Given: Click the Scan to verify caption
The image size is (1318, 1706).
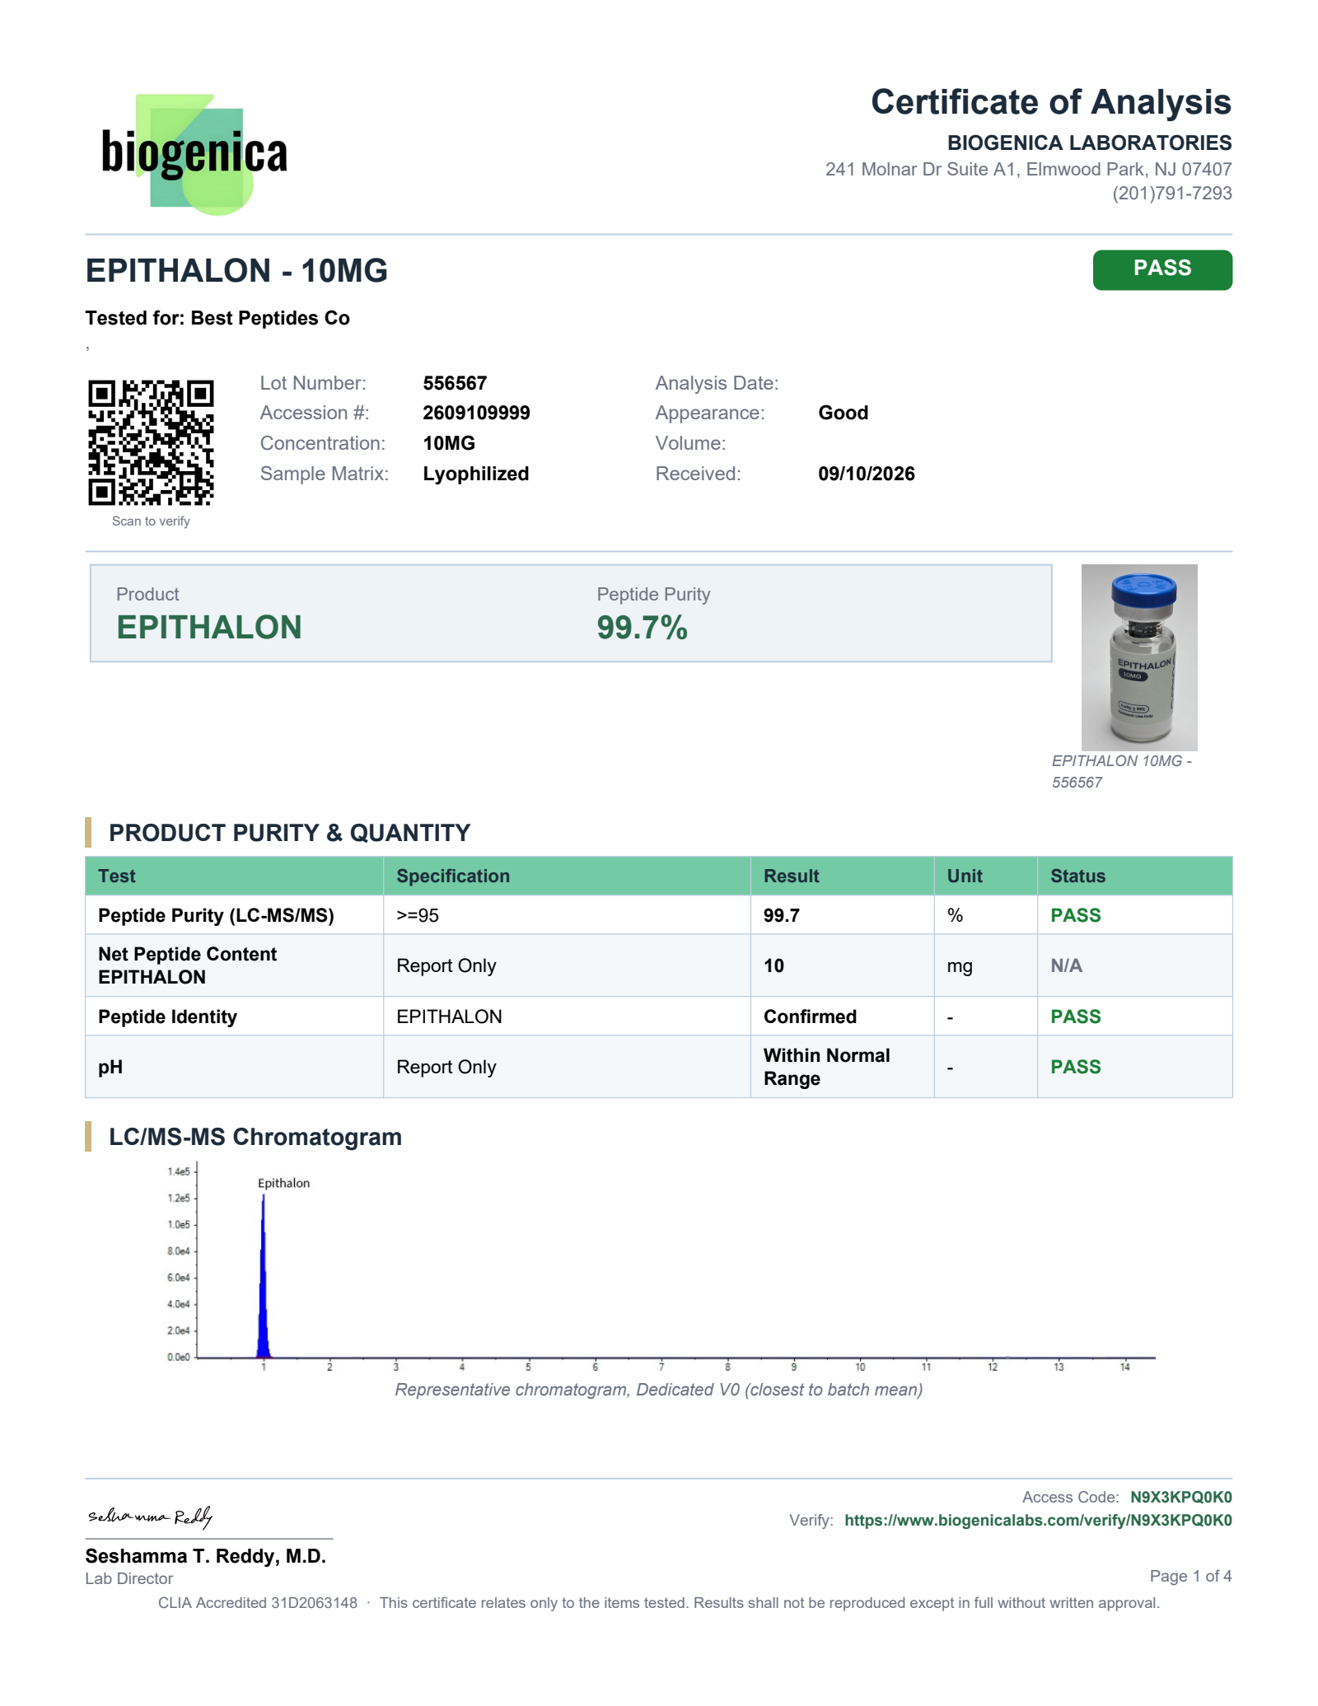Looking at the screenshot, I should click(151, 521).
